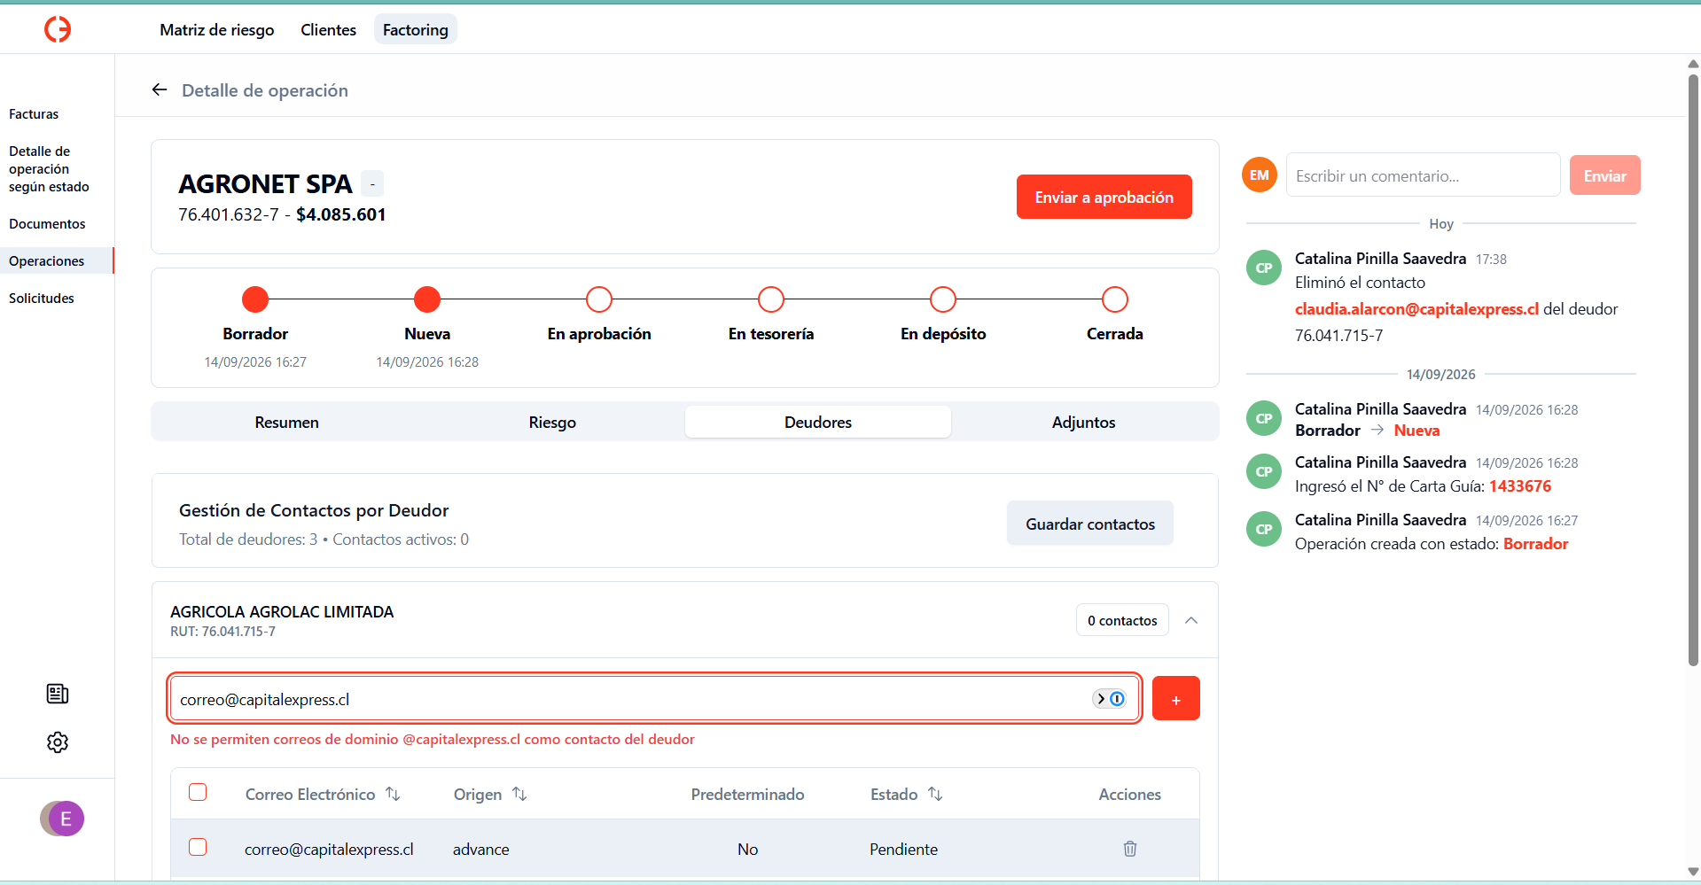Click the red app logo icon
This screenshot has height=885, width=1701.
[x=58, y=29]
